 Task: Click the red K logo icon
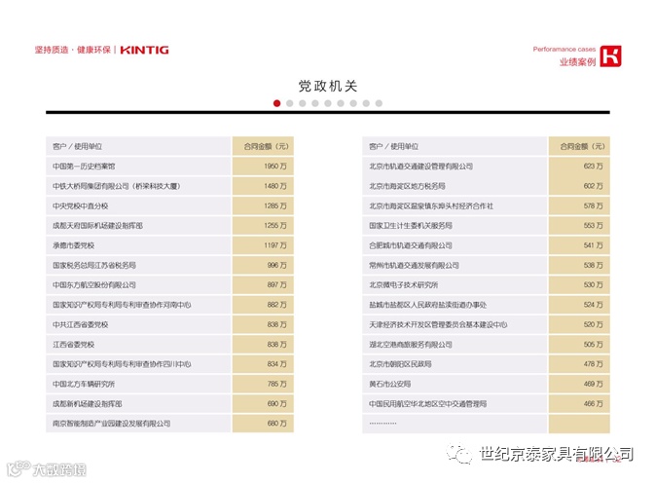[x=611, y=56]
